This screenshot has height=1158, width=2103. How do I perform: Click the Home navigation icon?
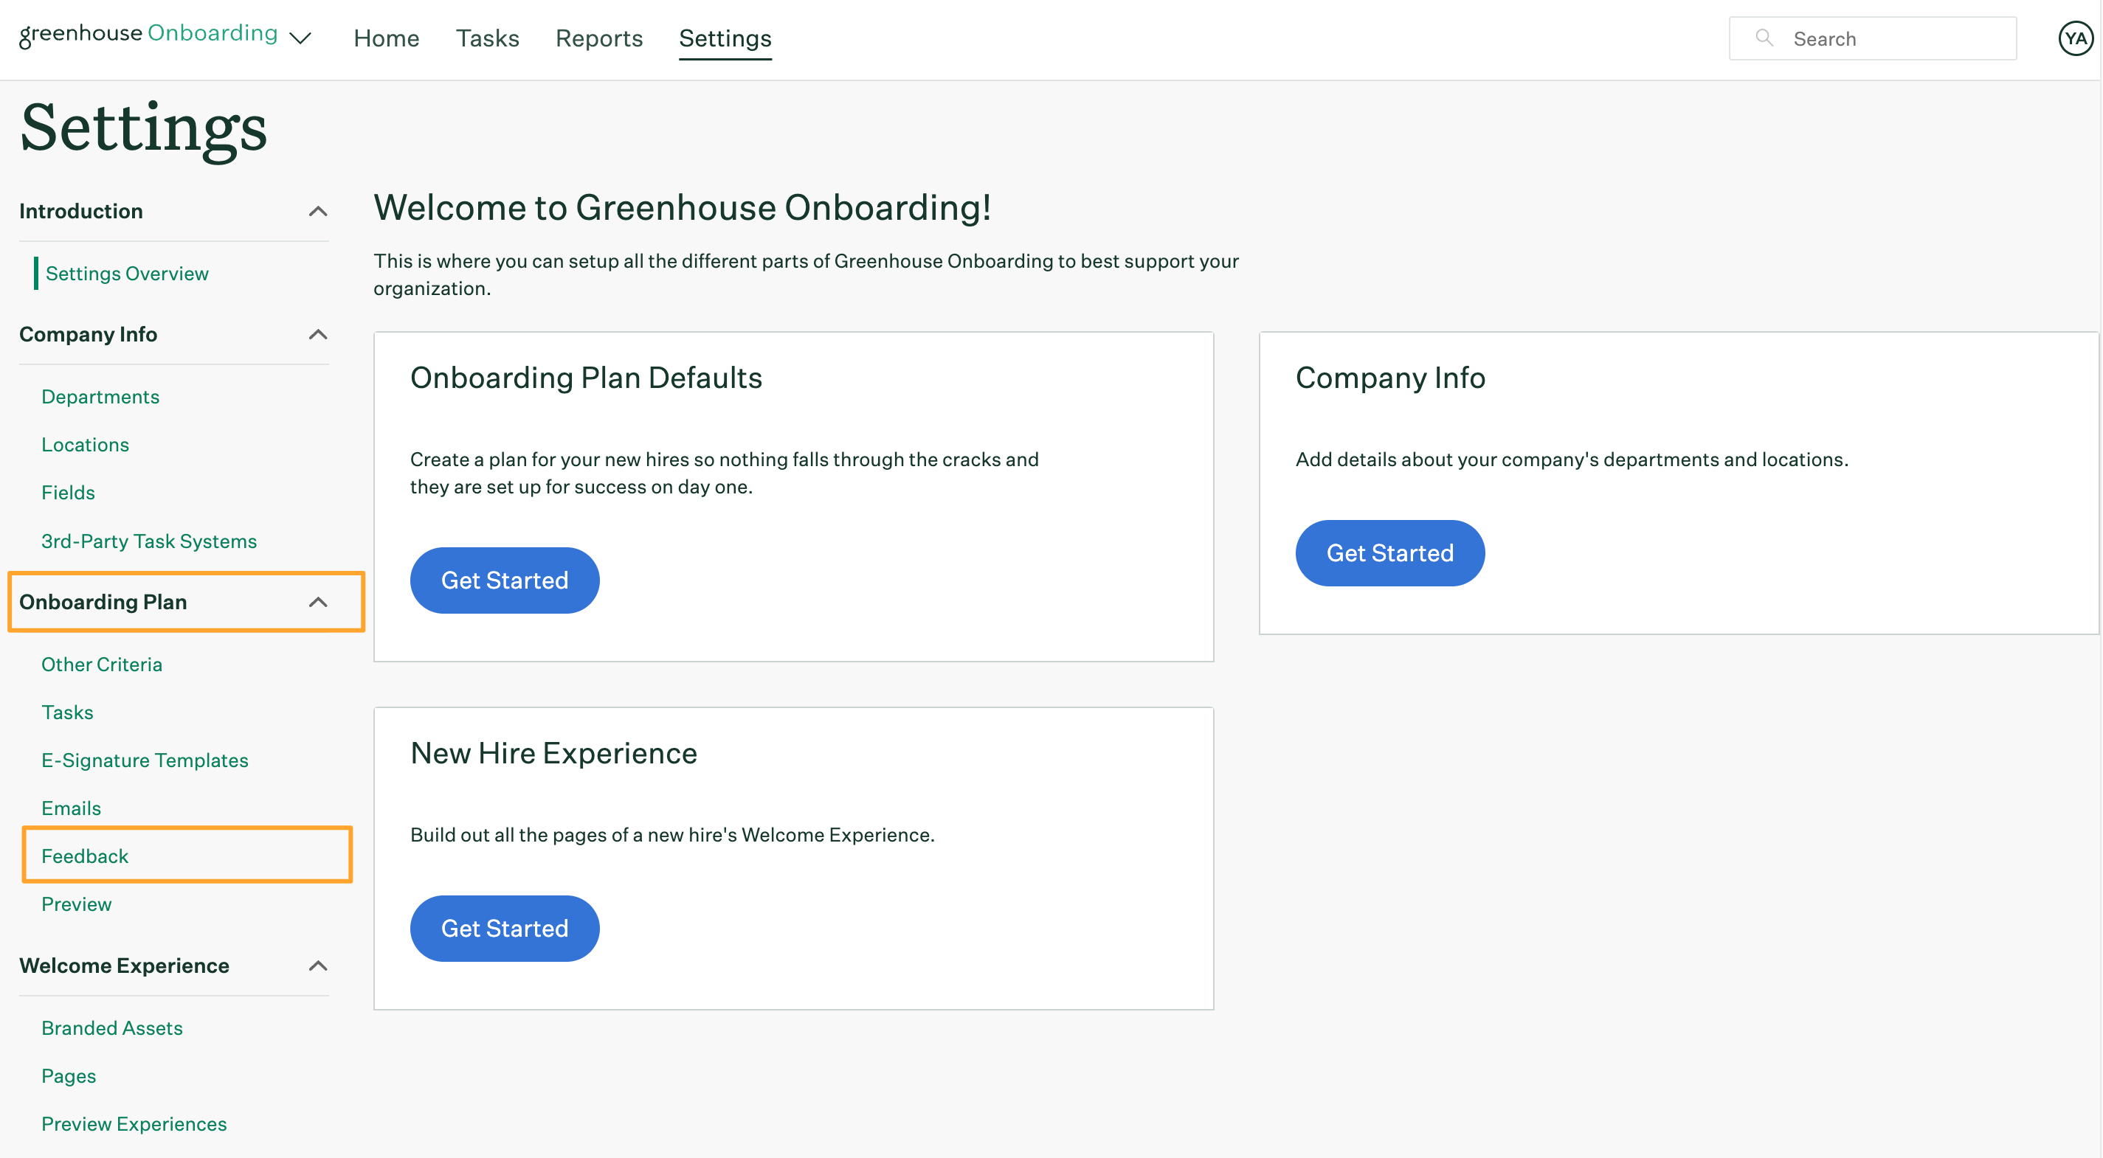click(x=385, y=37)
